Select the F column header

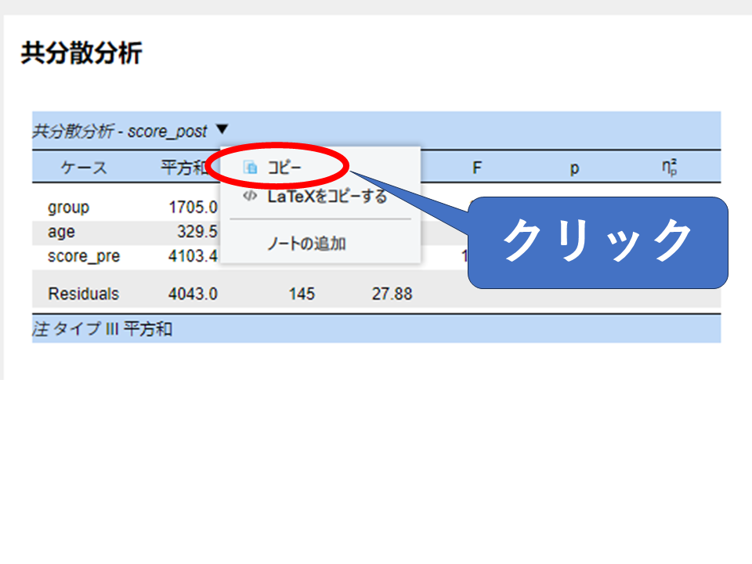[x=475, y=168]
